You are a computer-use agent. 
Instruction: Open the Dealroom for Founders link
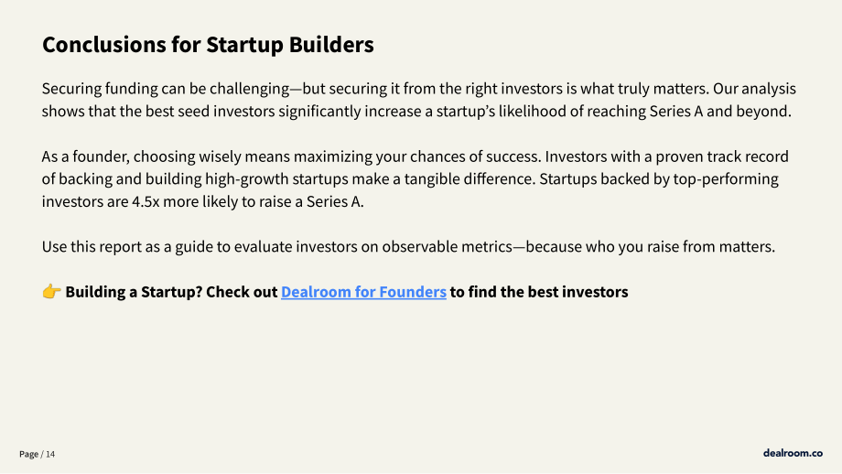pos(363,292)
